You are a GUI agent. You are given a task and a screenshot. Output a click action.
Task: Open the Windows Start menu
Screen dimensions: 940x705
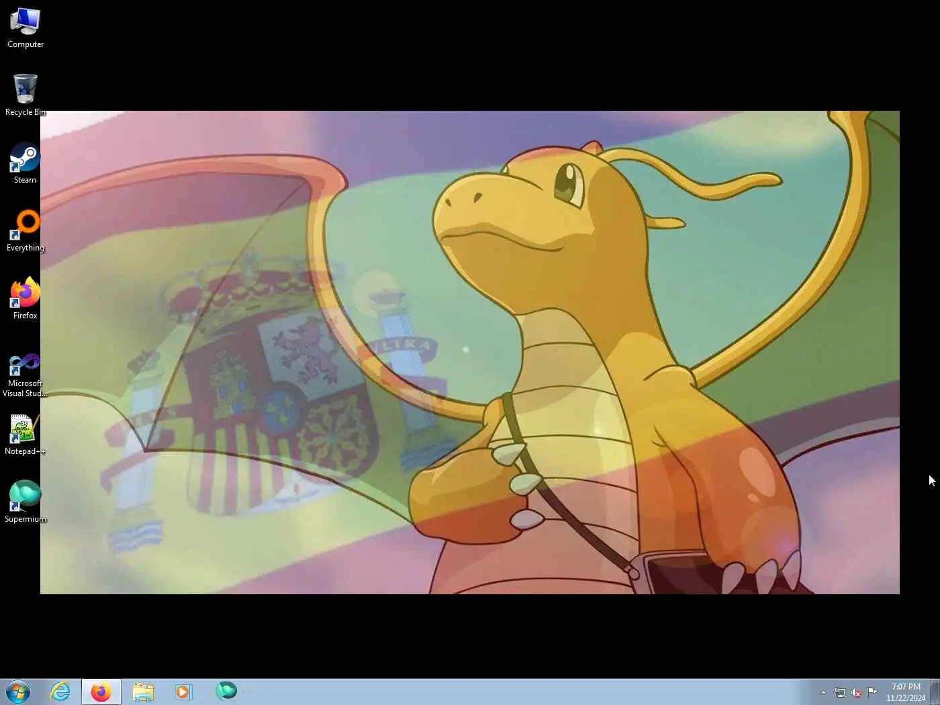tap(18, 692)
